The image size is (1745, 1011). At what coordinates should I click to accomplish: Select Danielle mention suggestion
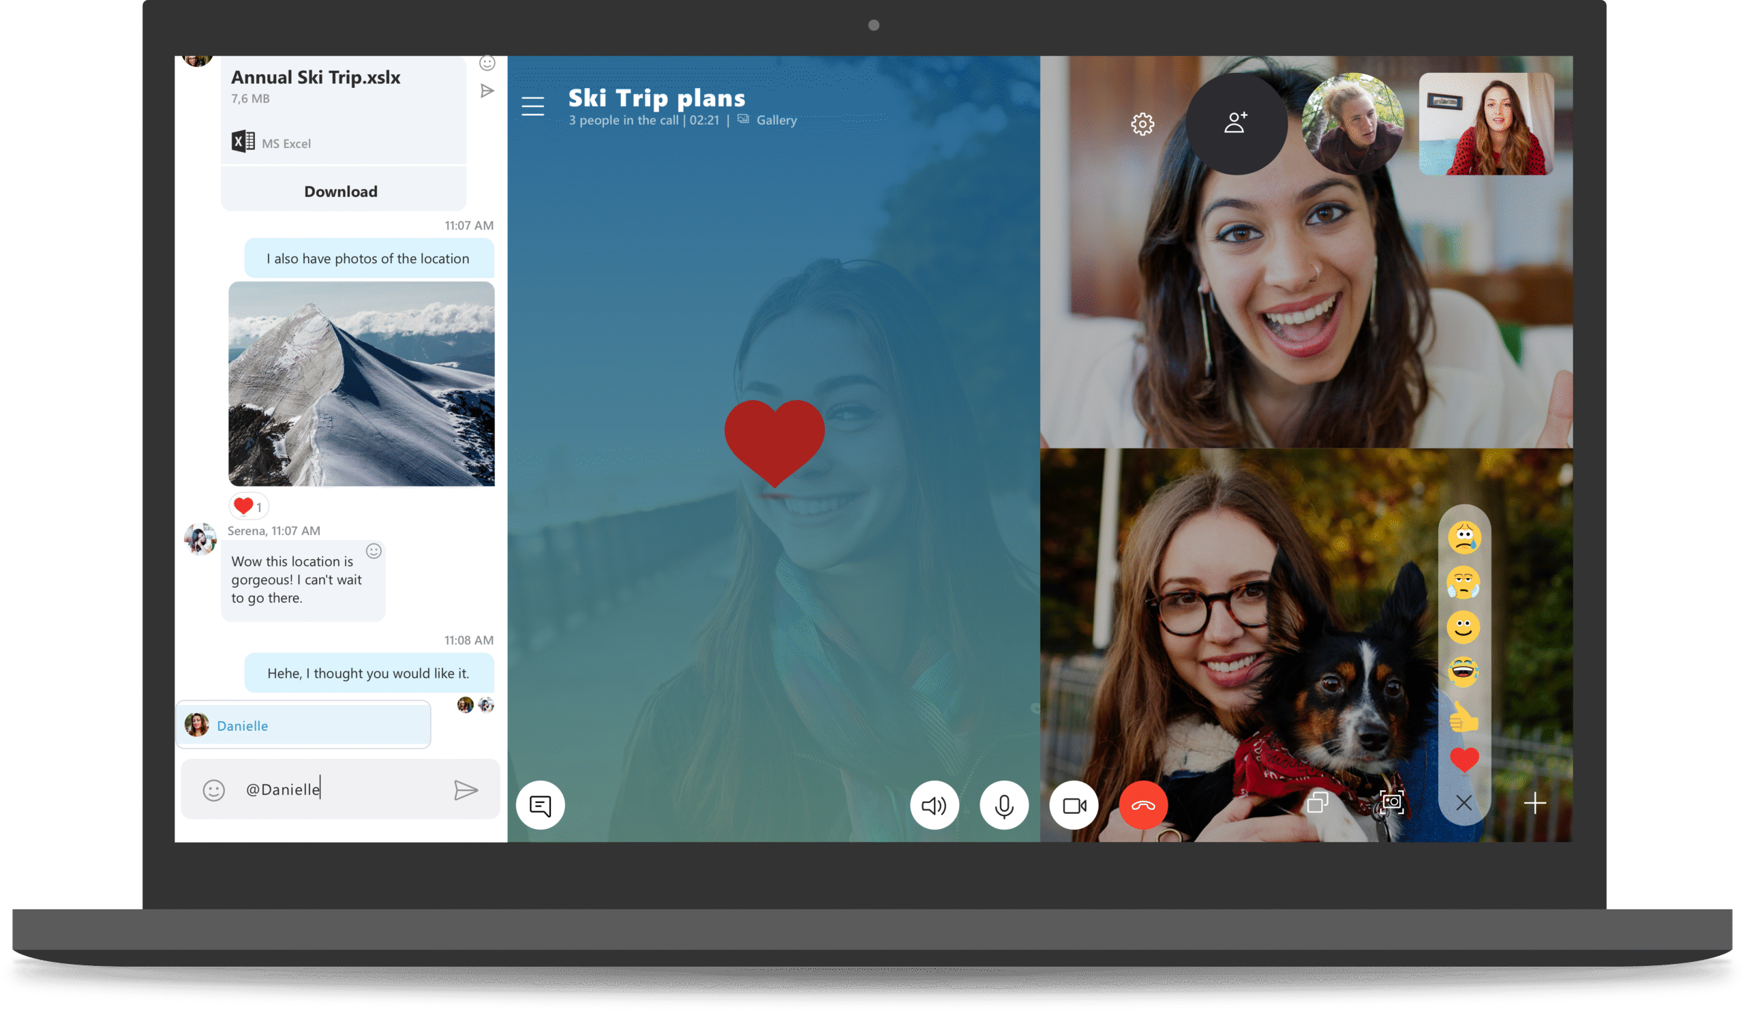coord(303,725)
